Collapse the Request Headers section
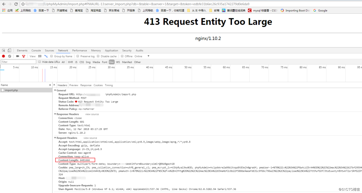This screenshot has width=362, height=193. [55, 138]
